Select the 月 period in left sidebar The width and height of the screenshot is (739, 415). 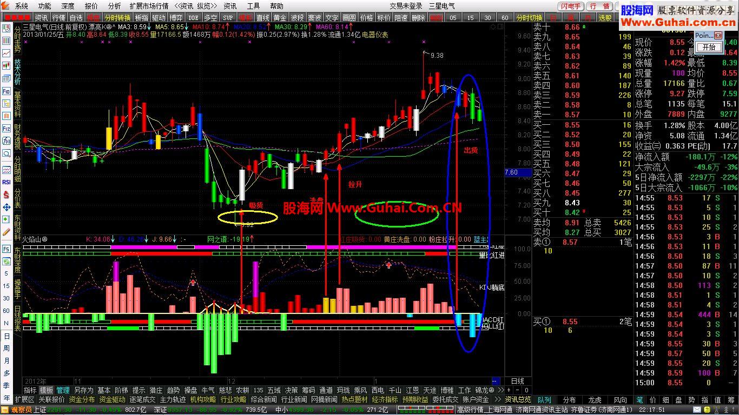point(6,361)
